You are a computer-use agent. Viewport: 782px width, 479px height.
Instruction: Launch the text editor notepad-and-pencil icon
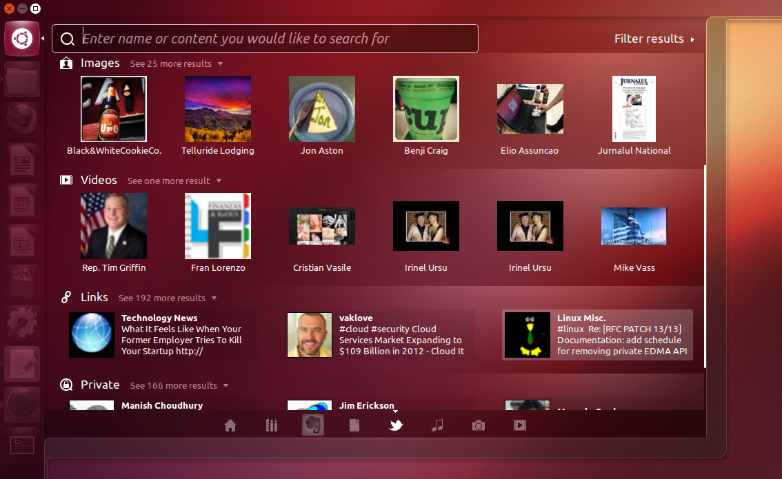coord(22,364)
